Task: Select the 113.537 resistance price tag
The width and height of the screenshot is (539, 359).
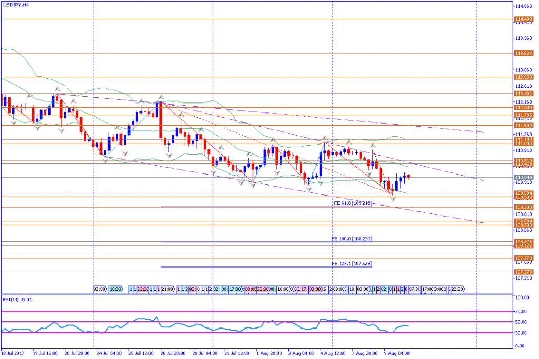Action: tap(523, 53)
